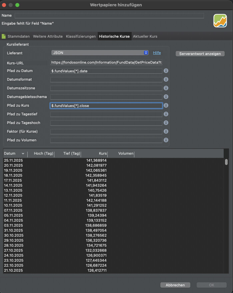This screenshot has width=233, height=293.
Task: Click the Portfolio Performance app logo
Action: (220, 20)
